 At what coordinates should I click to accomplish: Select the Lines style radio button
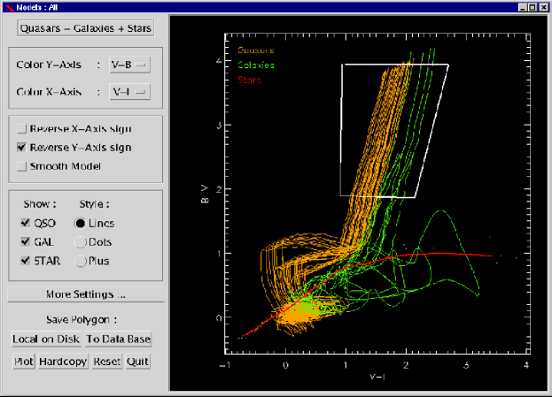82,224
